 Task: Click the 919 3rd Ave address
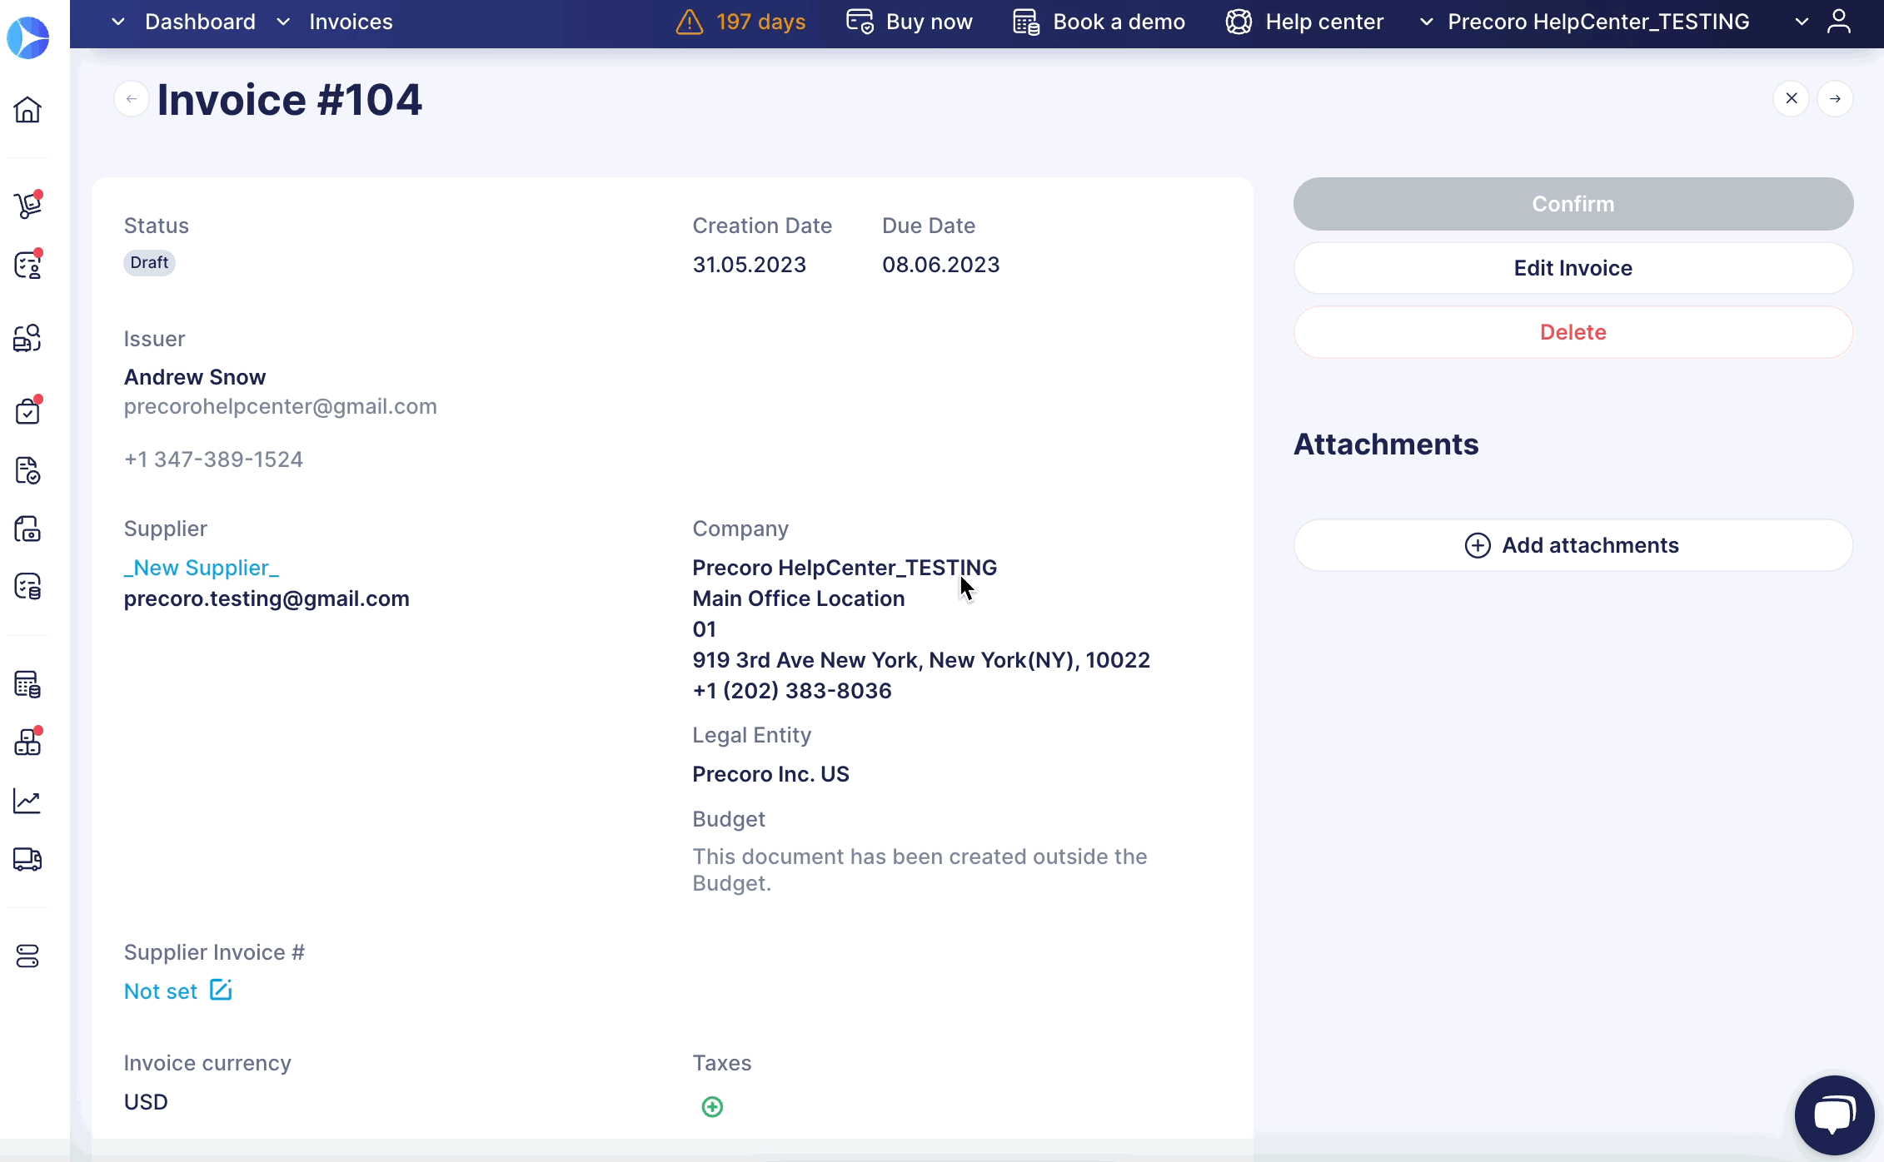920,660
